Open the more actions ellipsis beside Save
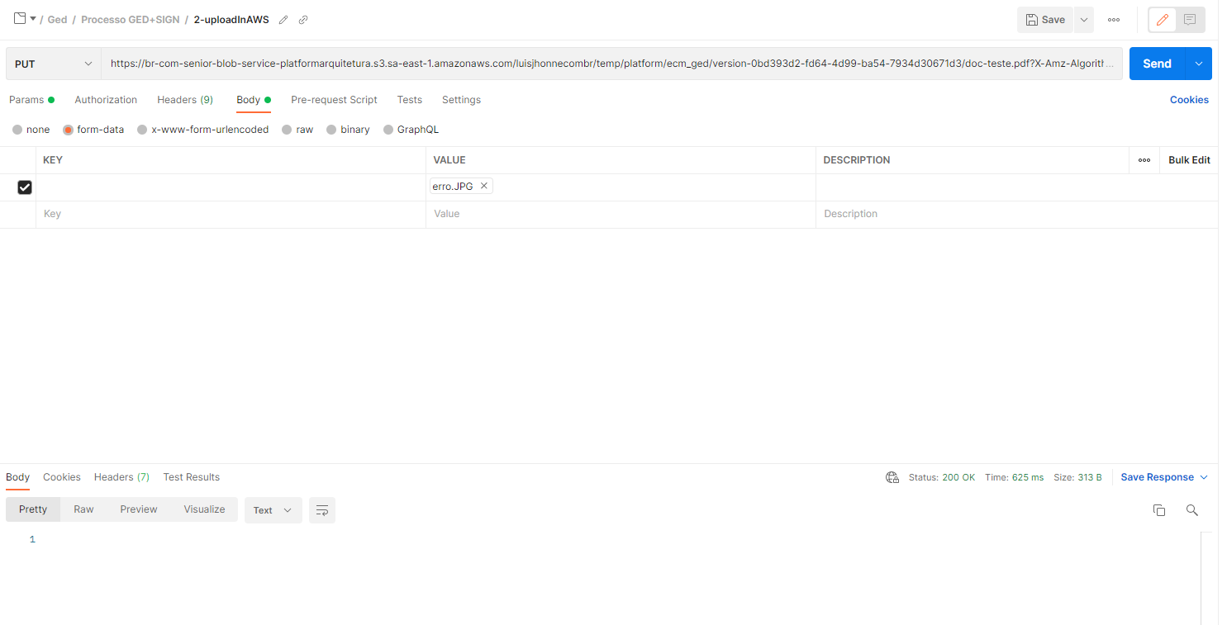The height and width of the screenshot is (625, 1227). pyautogui.click(x=1114, y=20)
